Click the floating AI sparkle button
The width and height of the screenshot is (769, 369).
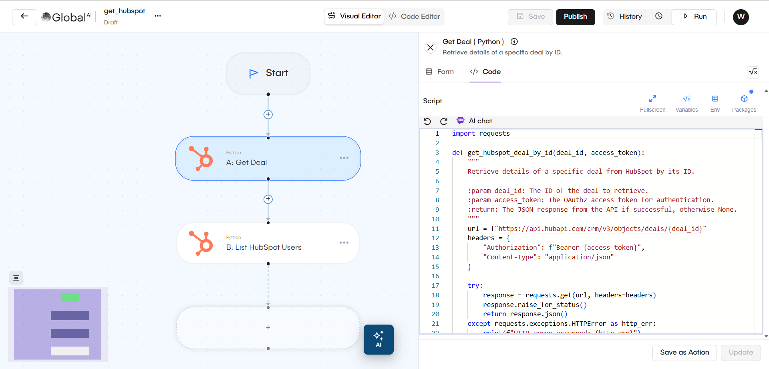(x=378, y=339)
